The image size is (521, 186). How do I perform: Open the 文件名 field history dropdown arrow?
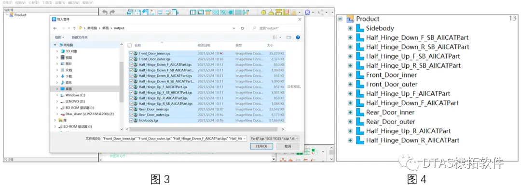pos(245,138)
